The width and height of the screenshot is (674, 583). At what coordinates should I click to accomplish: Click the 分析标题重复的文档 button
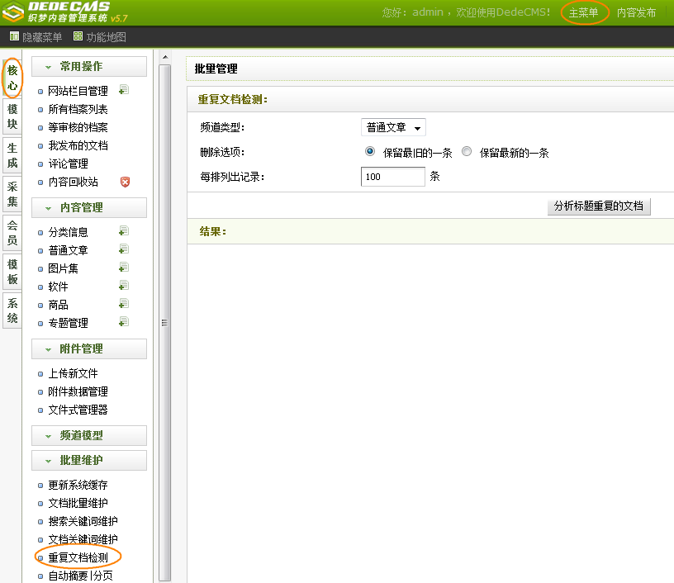coord(599,206)
